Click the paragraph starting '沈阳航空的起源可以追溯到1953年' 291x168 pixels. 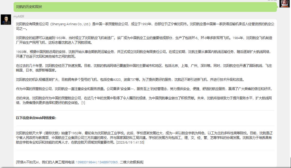pos(144,40)
